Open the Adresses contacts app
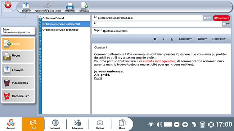The width and height of the screenshot is (234, 131). [77, 124]
